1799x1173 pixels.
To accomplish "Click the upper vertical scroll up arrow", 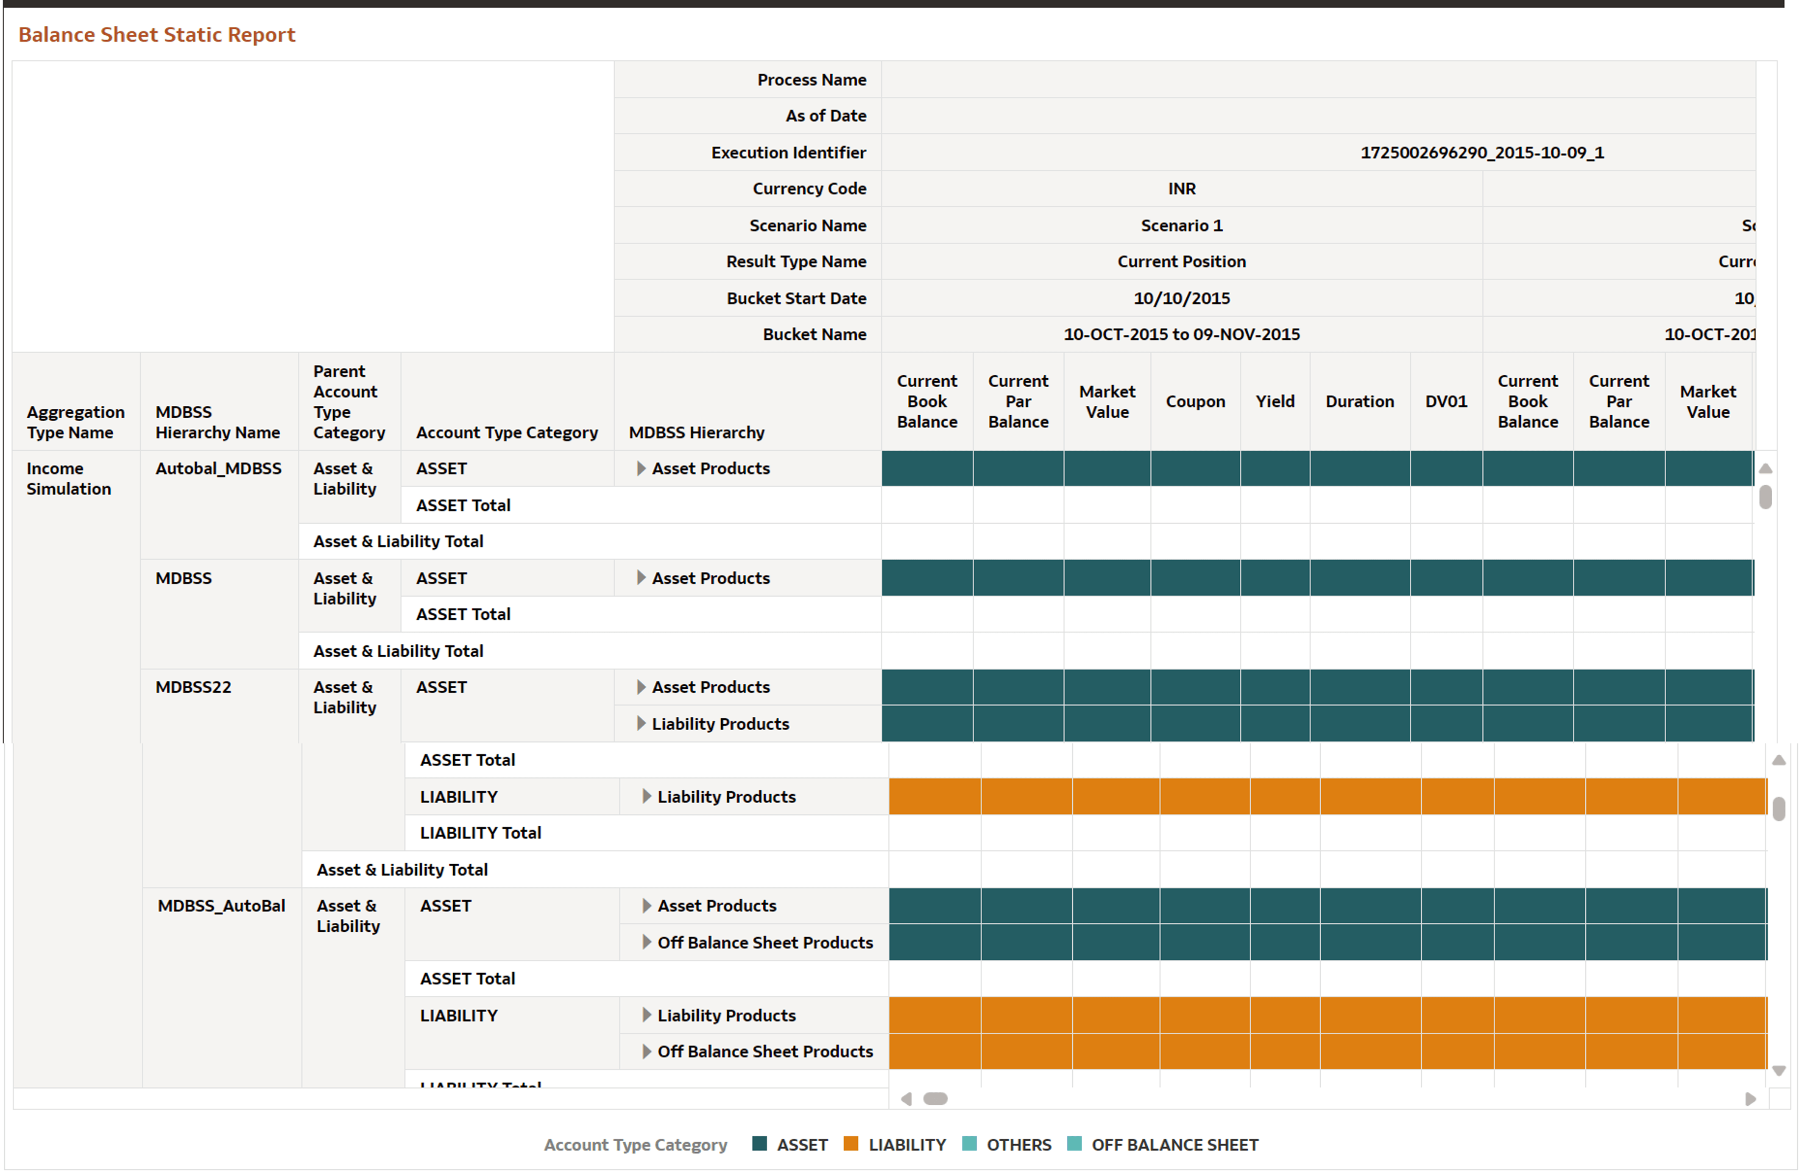I will click(x=1766, y=469).
